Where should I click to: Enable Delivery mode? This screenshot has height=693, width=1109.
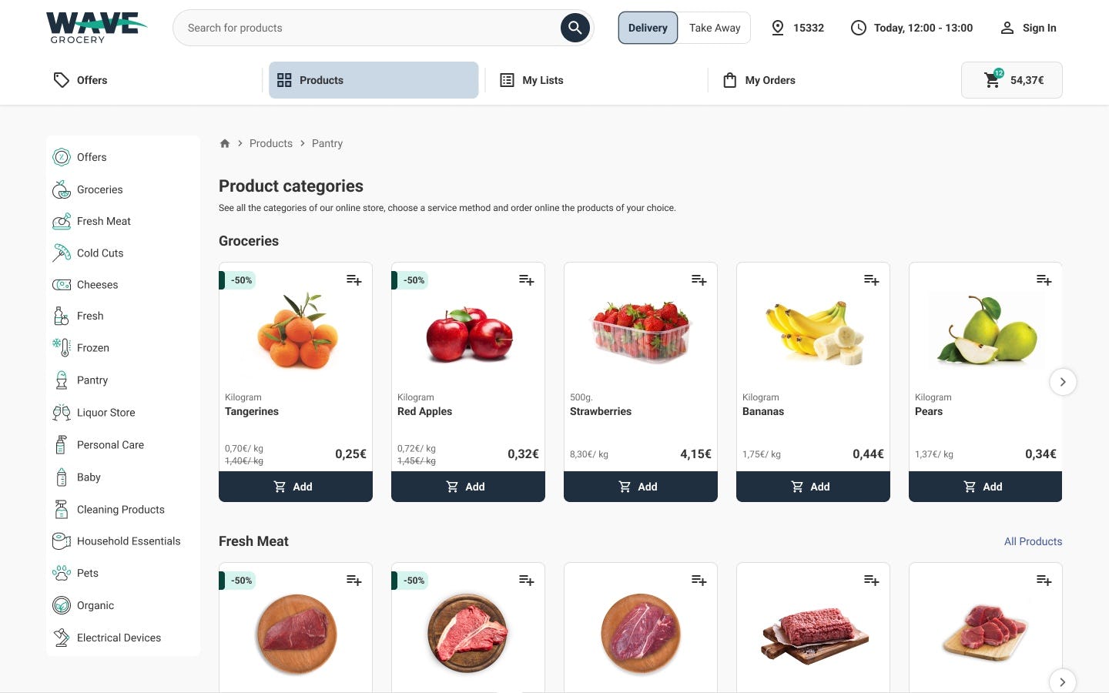pos(648,28)
